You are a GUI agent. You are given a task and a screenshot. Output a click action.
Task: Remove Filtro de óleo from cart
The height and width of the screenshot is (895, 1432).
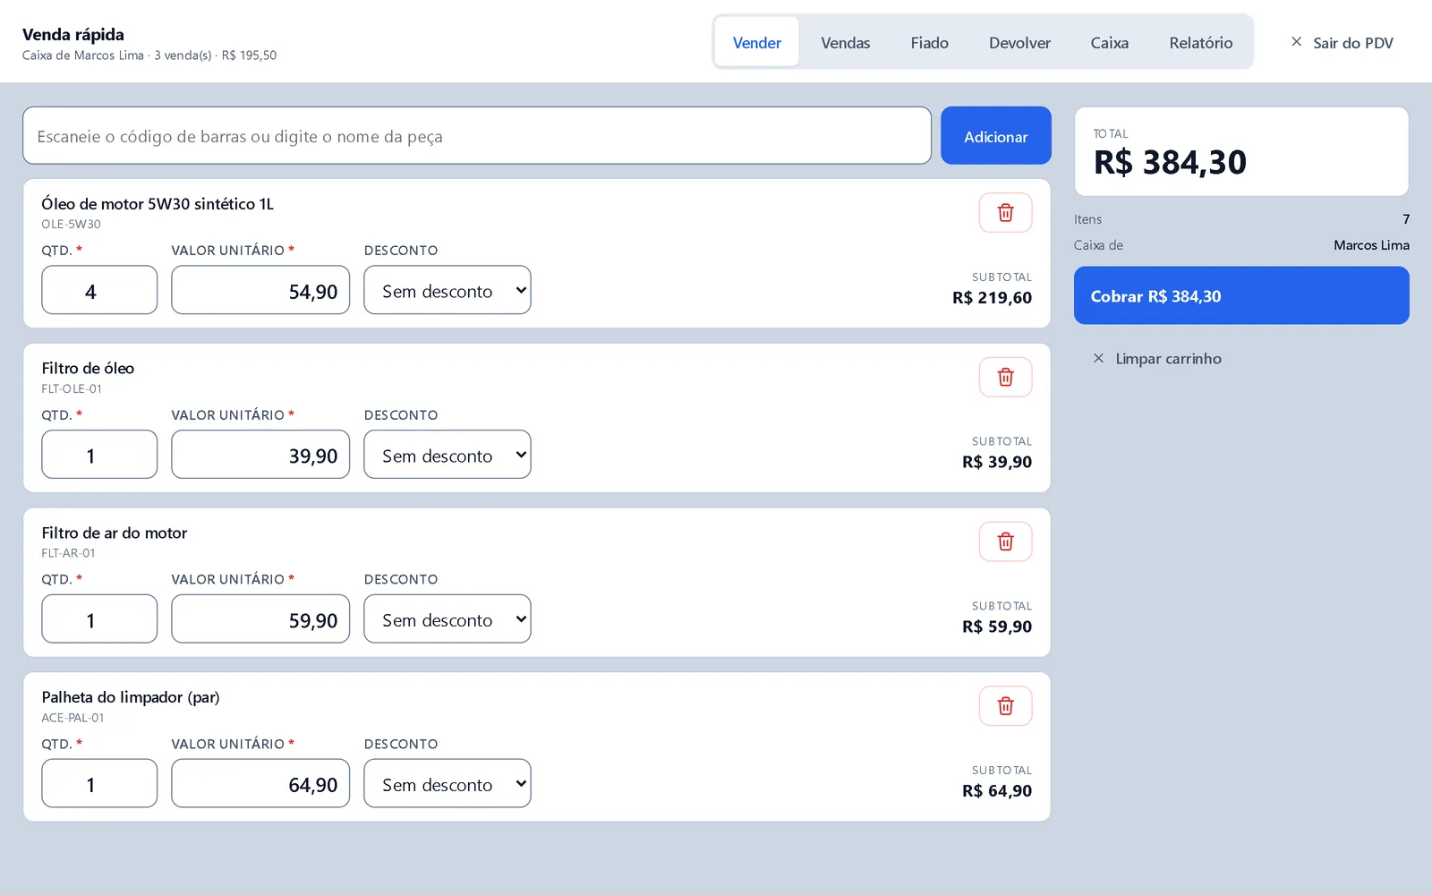pos(1005,378)
